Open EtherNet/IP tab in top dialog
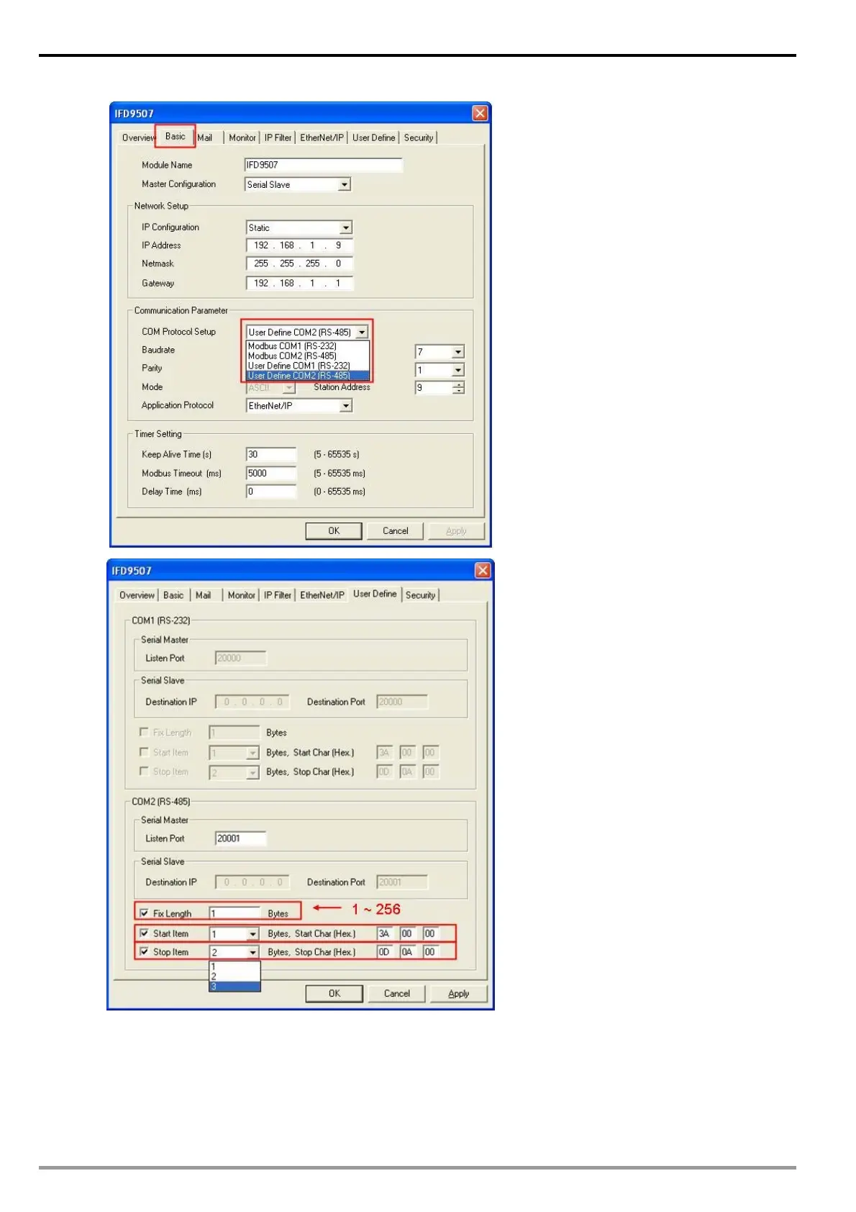Image resolution: width=856 pixels, height=1212 pixels. tap(322, 137)
